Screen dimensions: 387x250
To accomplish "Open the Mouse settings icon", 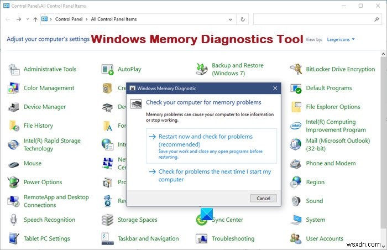I will click(x=14, y=164).
